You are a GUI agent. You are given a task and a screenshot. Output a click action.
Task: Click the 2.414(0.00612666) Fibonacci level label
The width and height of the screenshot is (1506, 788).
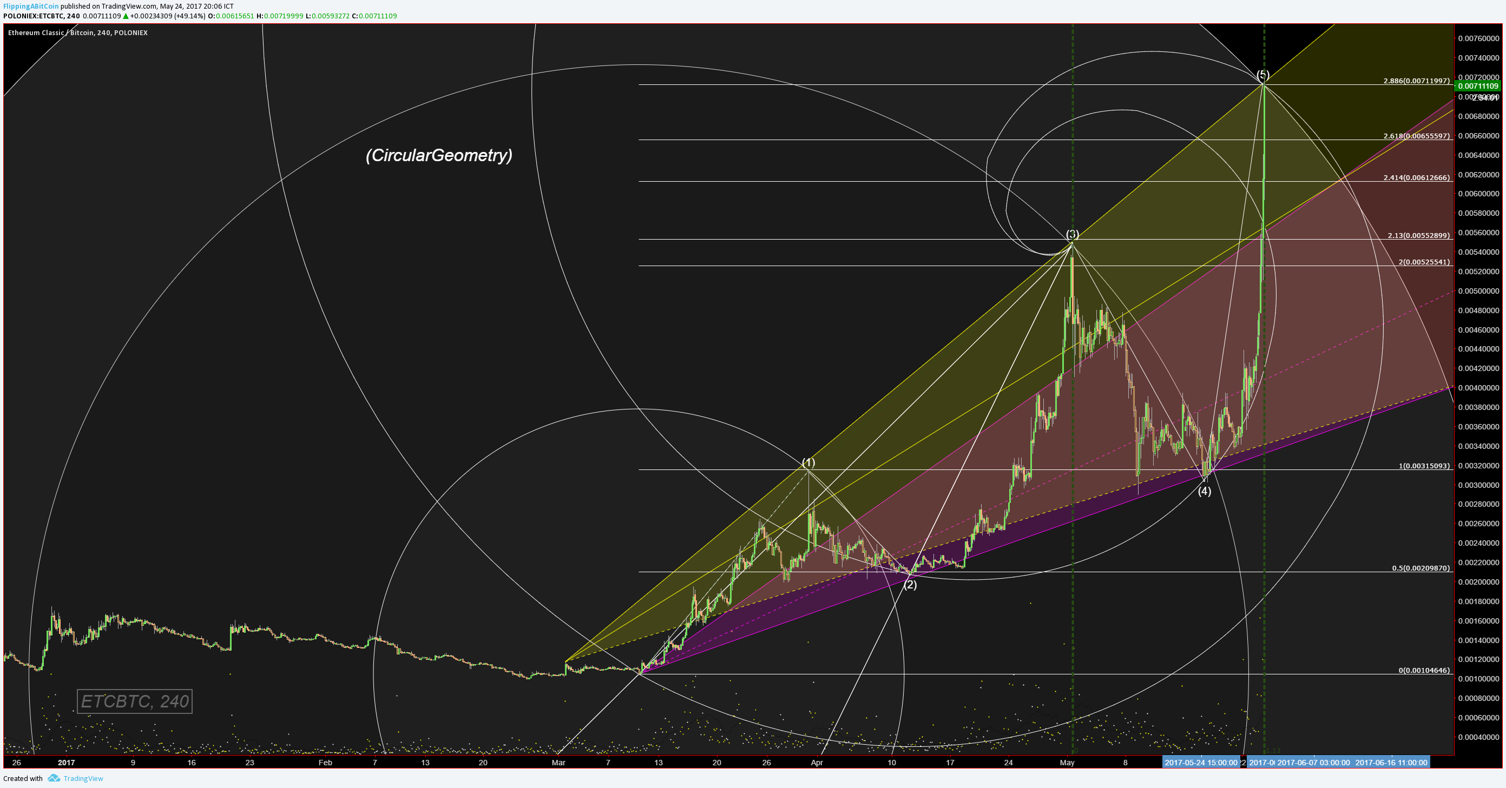click(x=1417, y=177)
